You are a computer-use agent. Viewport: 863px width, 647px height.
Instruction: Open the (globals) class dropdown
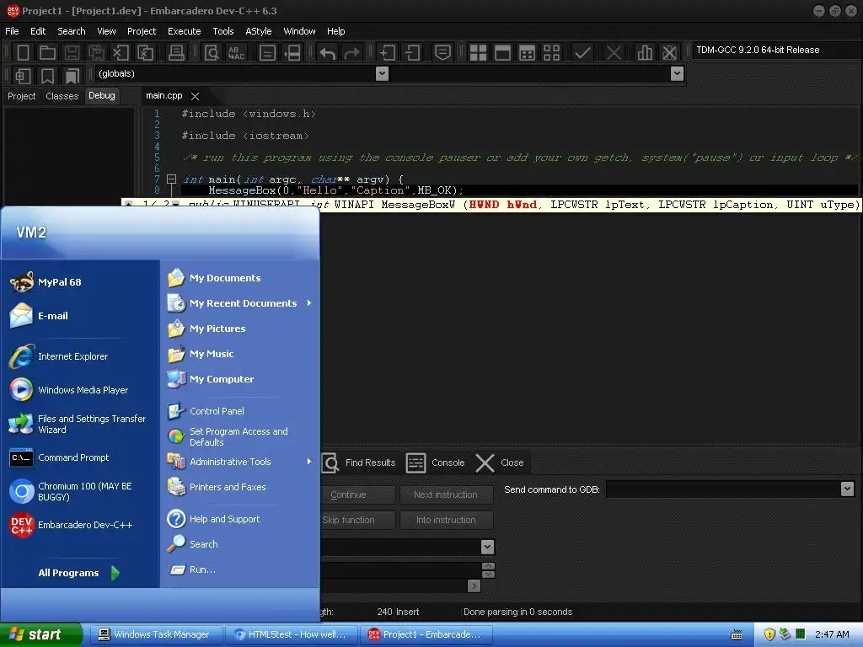(x=382, y=74)
